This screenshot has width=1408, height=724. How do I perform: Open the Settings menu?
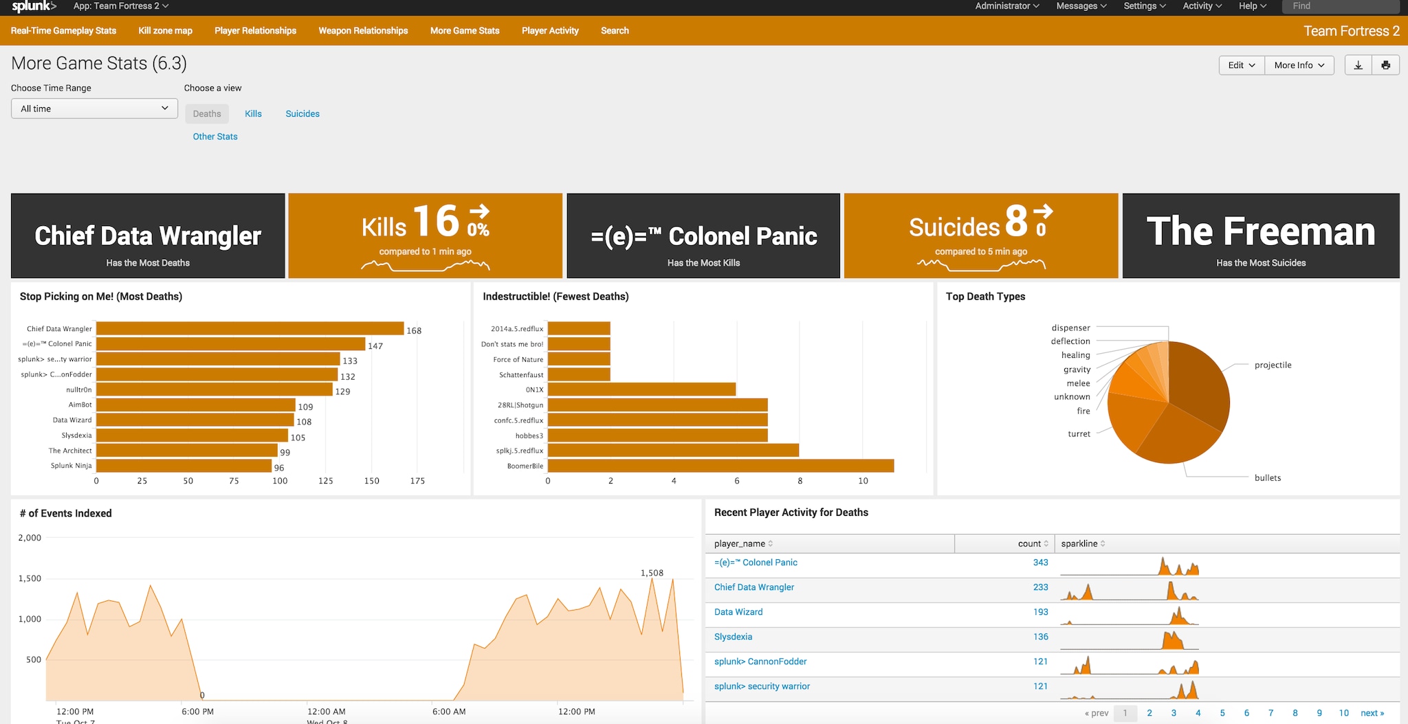pyautogui.click(x=1145, y=6)
